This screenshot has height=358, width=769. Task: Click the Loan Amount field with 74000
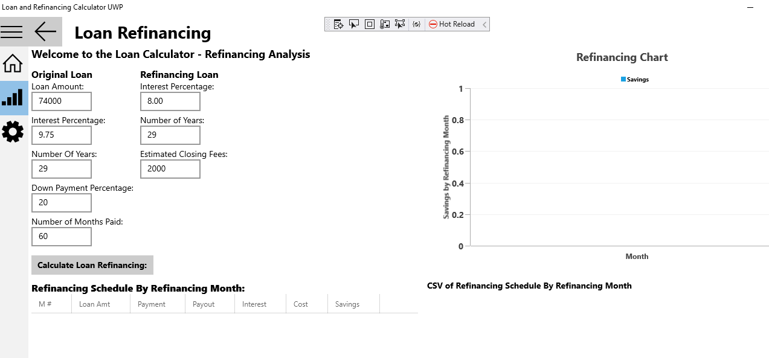tap(62, 101)
